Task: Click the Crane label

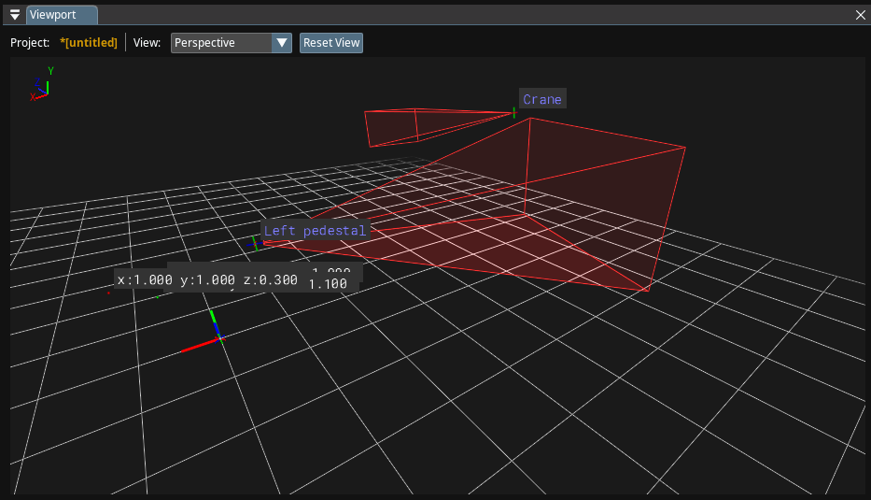Action: click(542, 99)
